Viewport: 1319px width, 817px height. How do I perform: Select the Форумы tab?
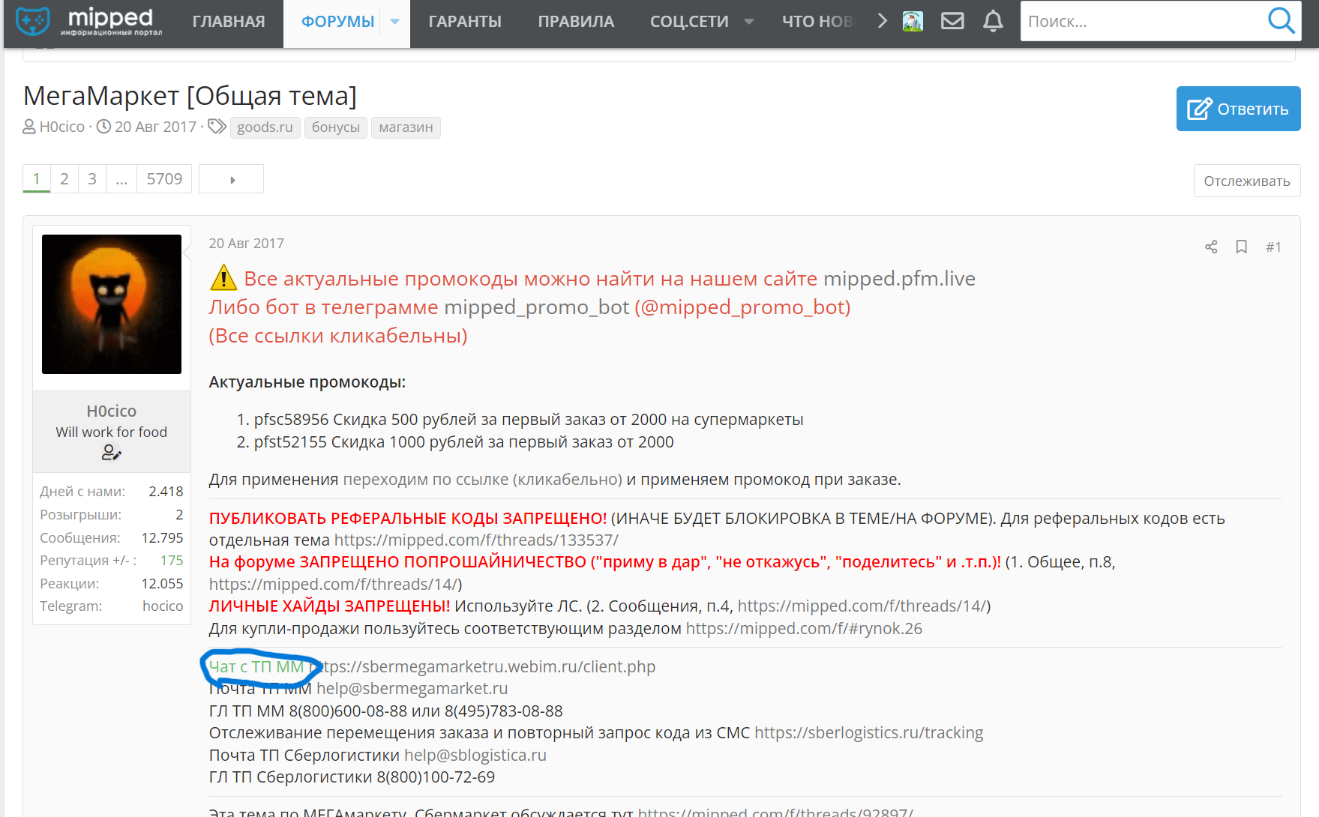(337, 22)
